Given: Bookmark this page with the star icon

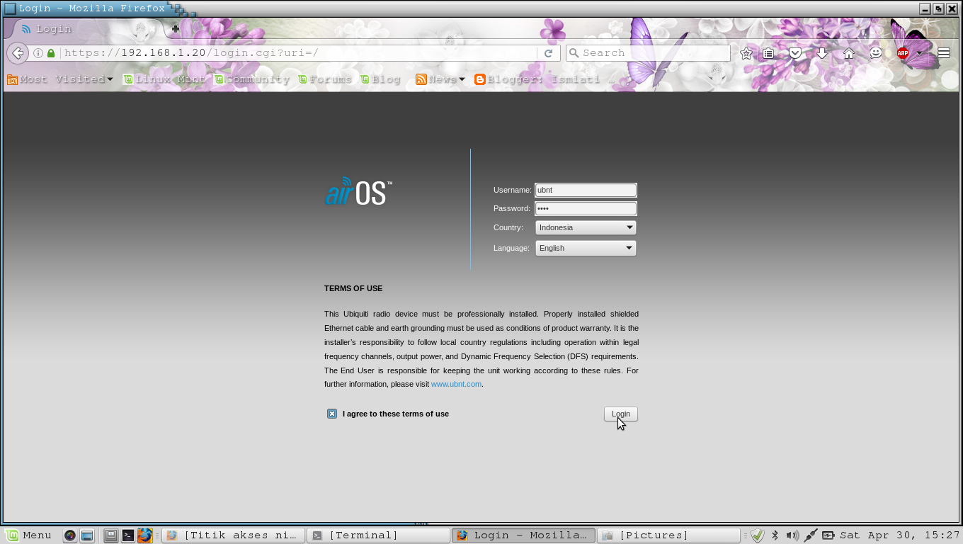Looking at the screenshot, I should point(746,53).
